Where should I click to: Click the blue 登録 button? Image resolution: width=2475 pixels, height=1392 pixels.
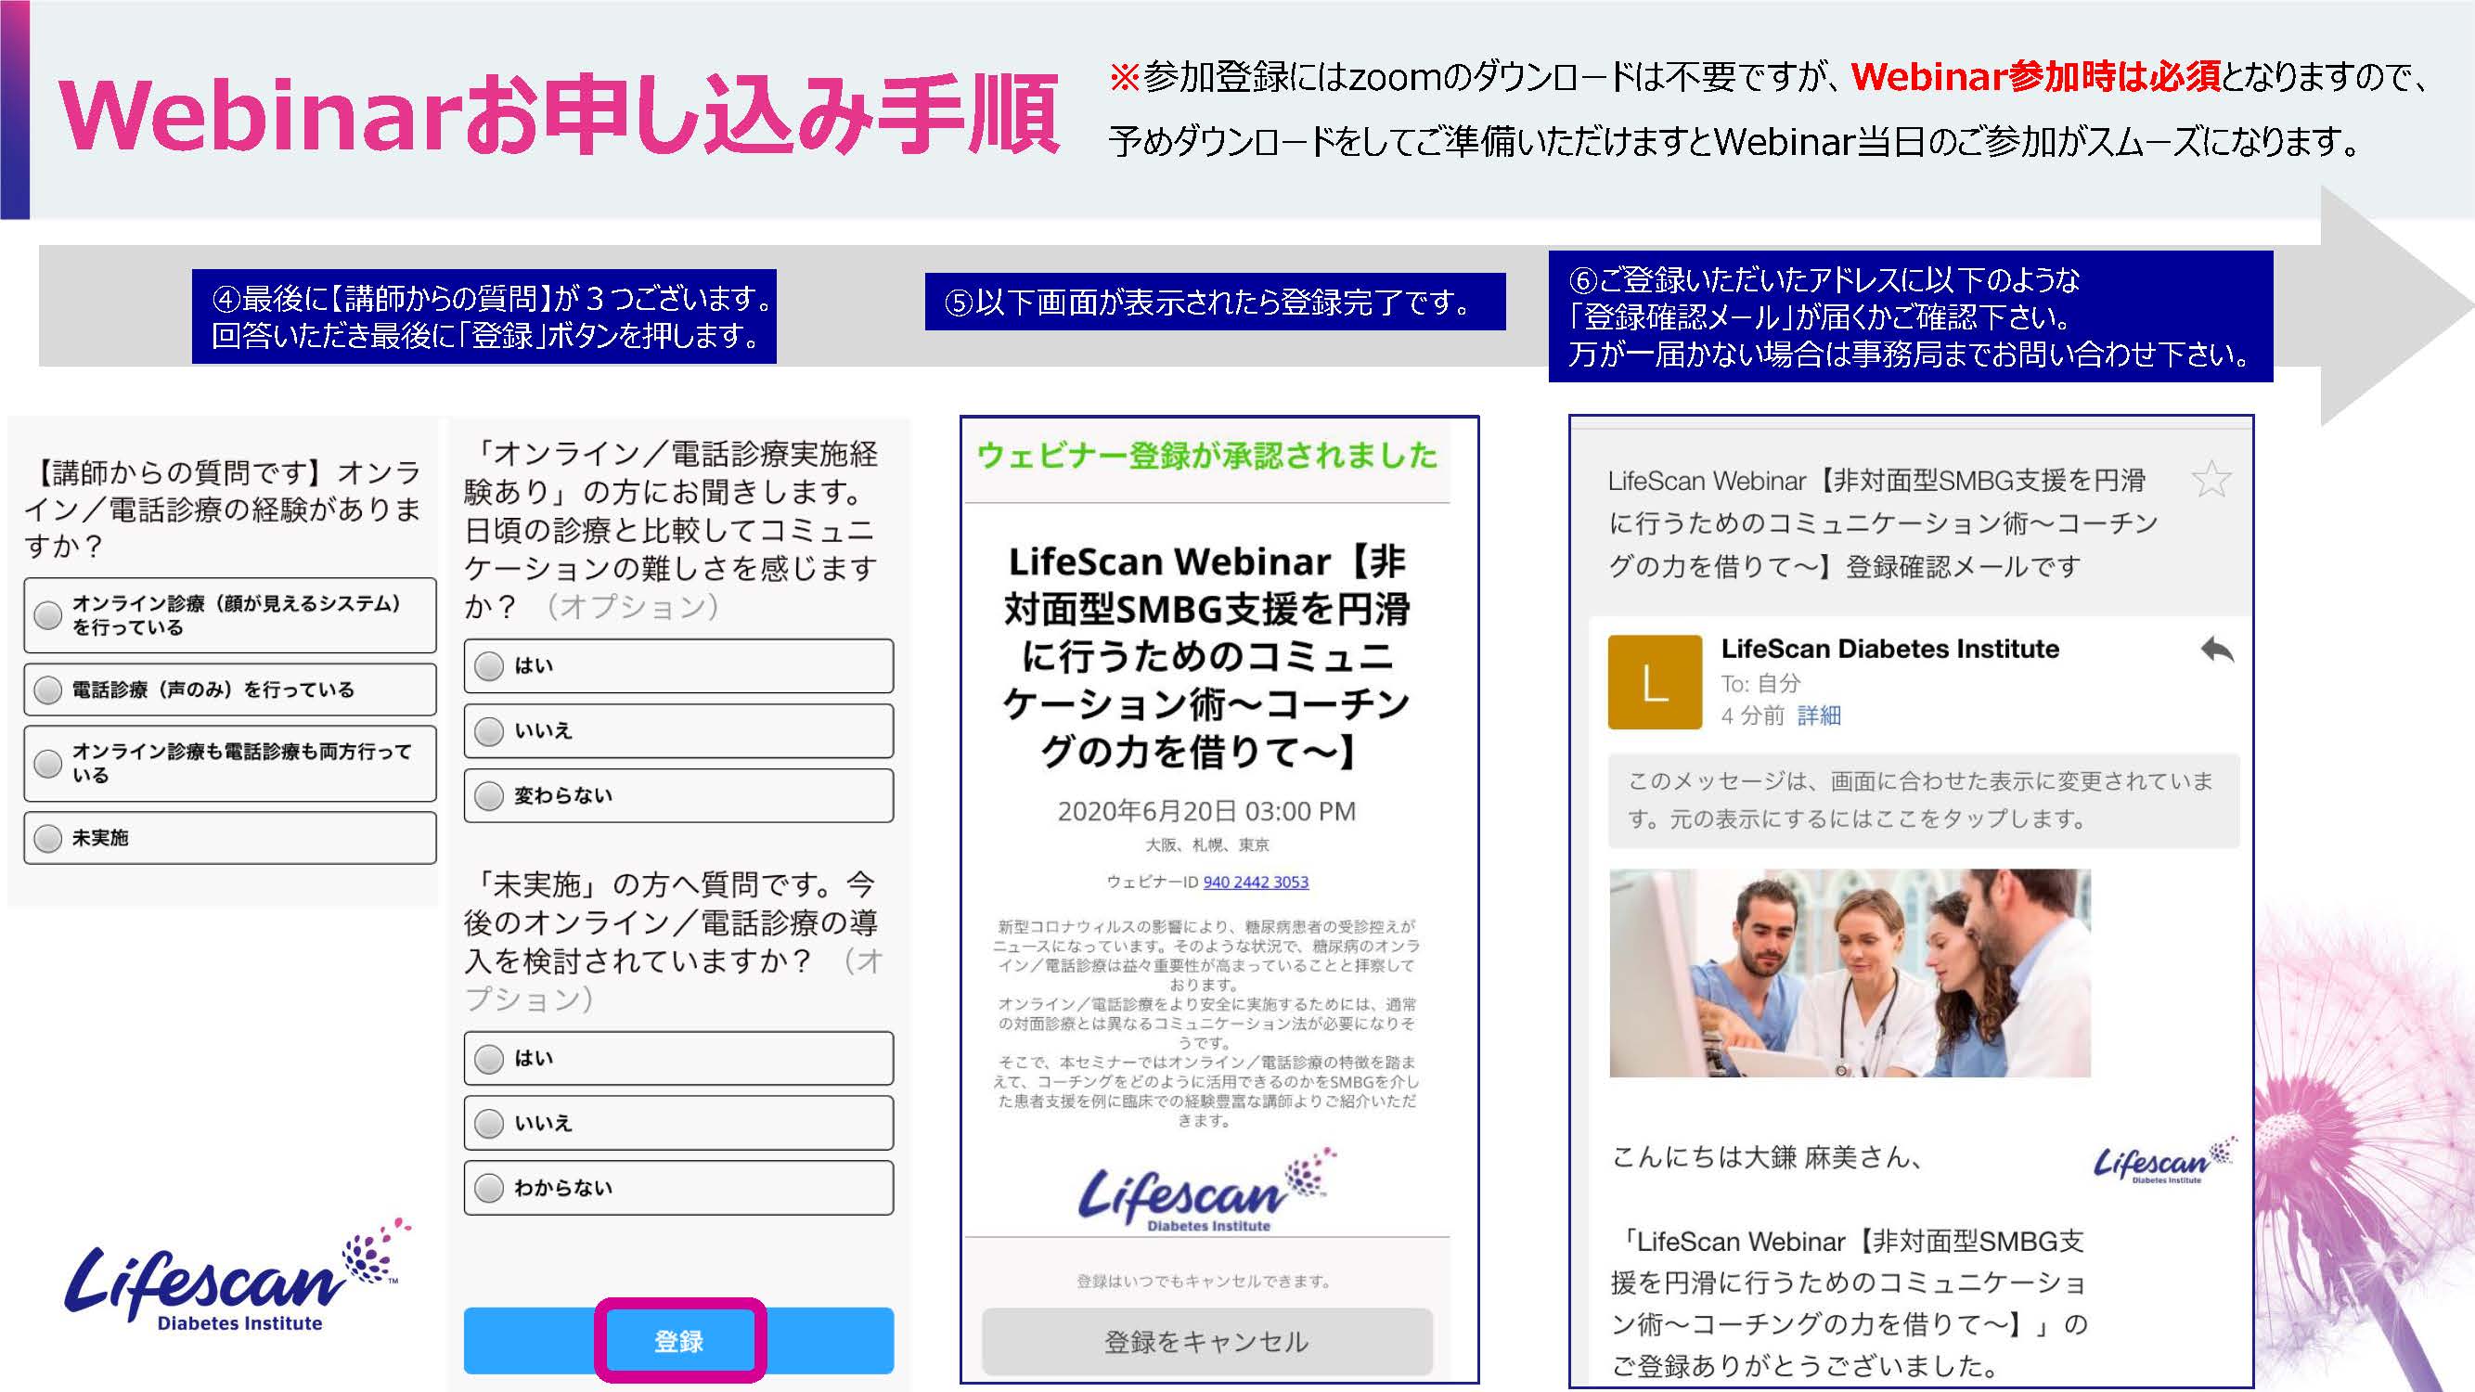coord(678,1341)
